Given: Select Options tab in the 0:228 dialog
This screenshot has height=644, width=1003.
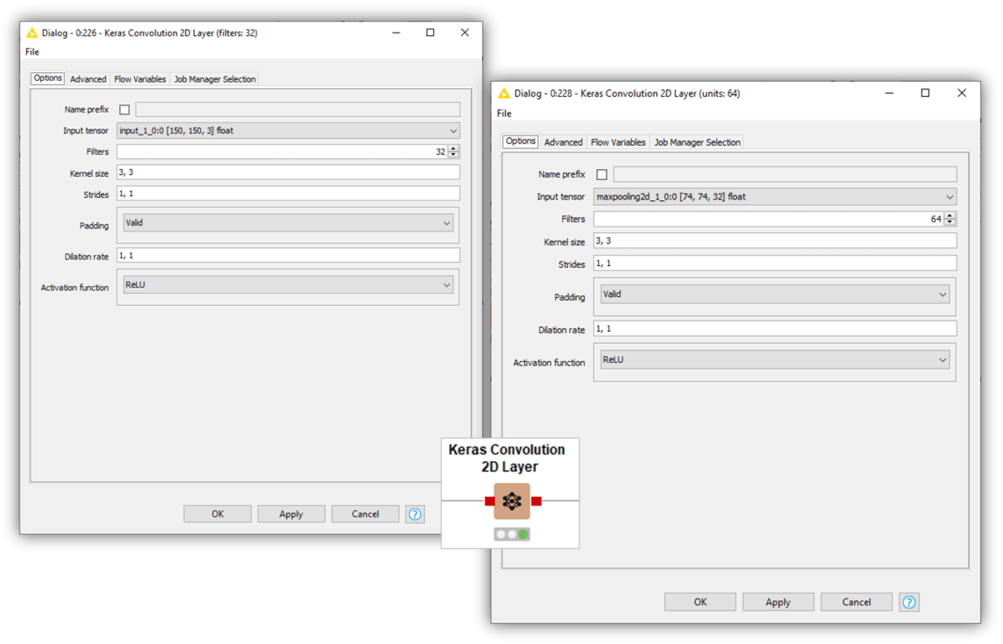Looking at the screenshot, I should [520, 142].
